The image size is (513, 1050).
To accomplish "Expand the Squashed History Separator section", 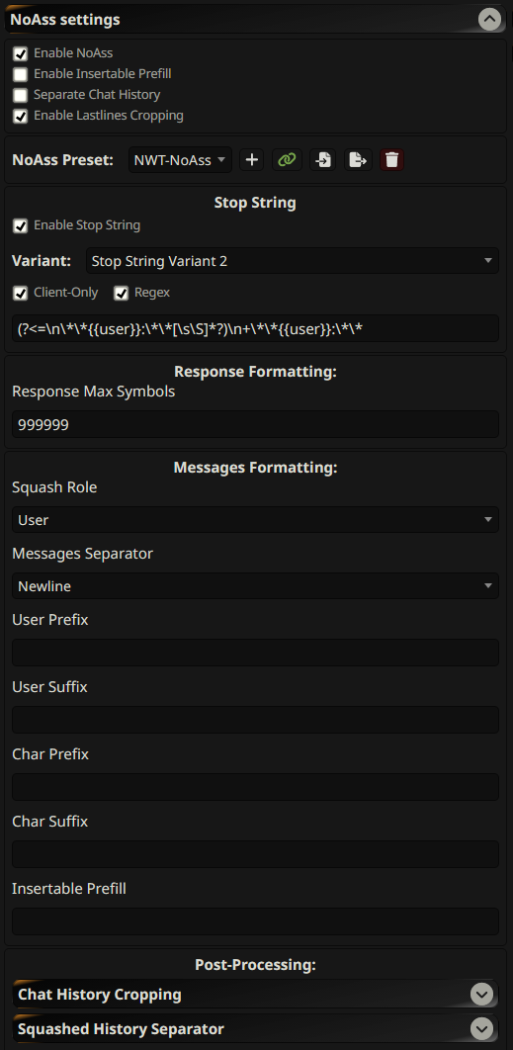I will [481, 1028].
